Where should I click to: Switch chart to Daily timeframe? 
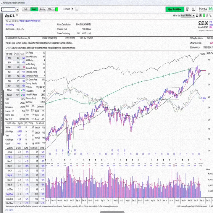(26, 9)
